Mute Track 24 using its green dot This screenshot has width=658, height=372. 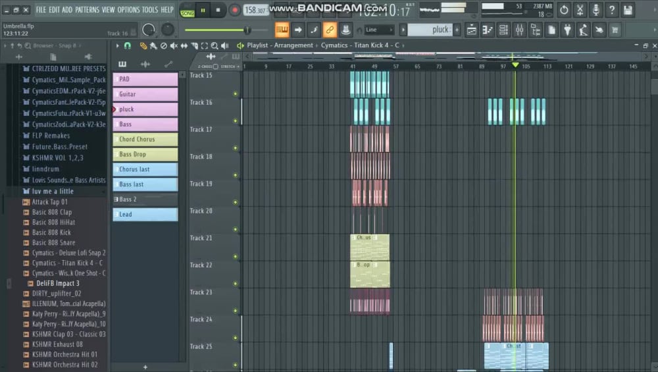tap(236, 338)
